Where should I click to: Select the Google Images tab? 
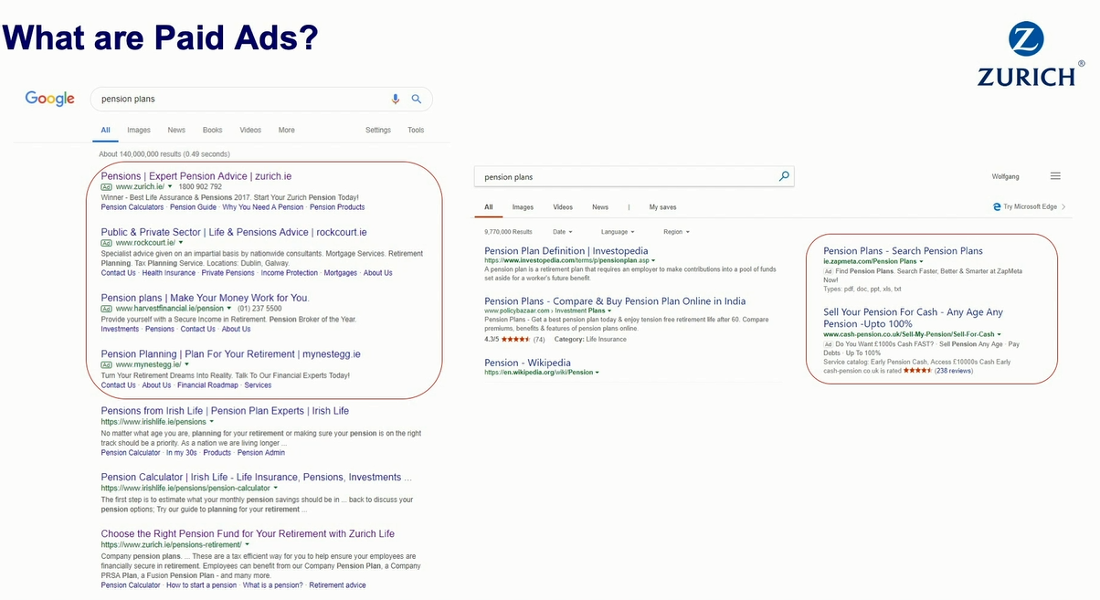[139, 131]
